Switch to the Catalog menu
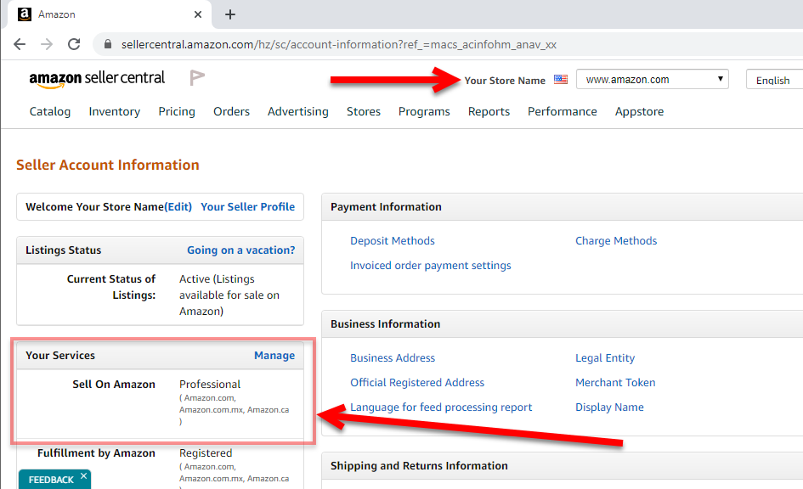 point(49,111)
